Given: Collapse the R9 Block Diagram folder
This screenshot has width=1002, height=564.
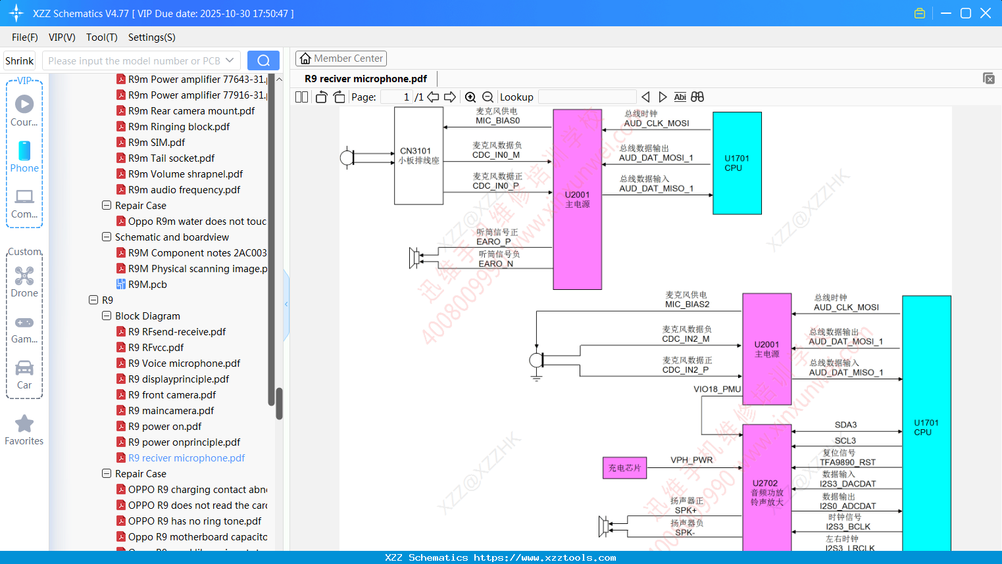Looking at the screenshot, I should [x=107, y=316].
